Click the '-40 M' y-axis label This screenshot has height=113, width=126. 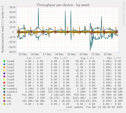(x=12, y=52)
